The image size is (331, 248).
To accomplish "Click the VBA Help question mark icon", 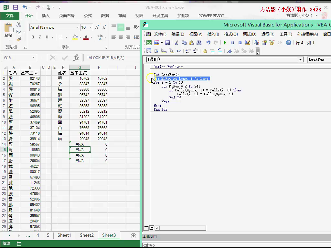I will pyautogui.click(x=289, y=43).
